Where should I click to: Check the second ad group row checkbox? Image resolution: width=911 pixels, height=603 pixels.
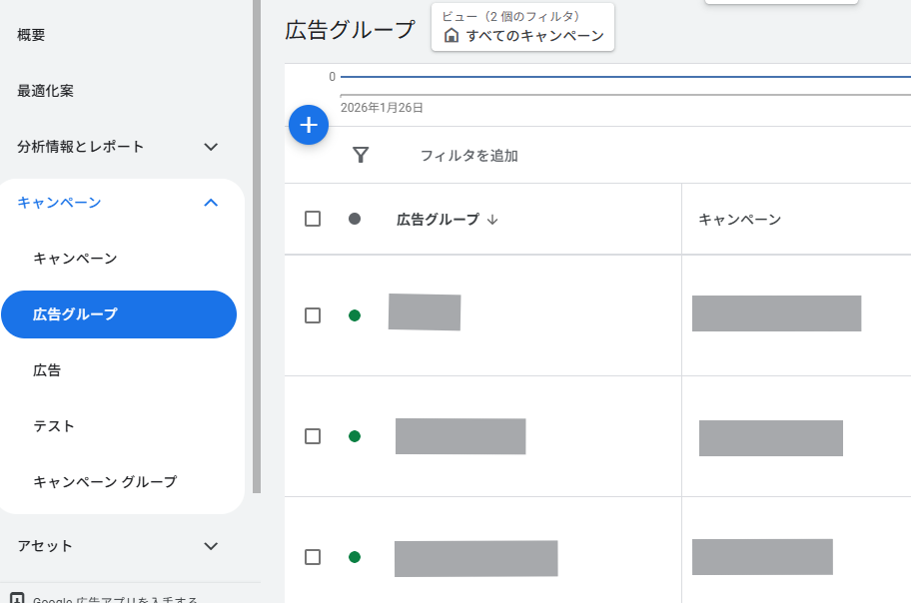point(313,436)
